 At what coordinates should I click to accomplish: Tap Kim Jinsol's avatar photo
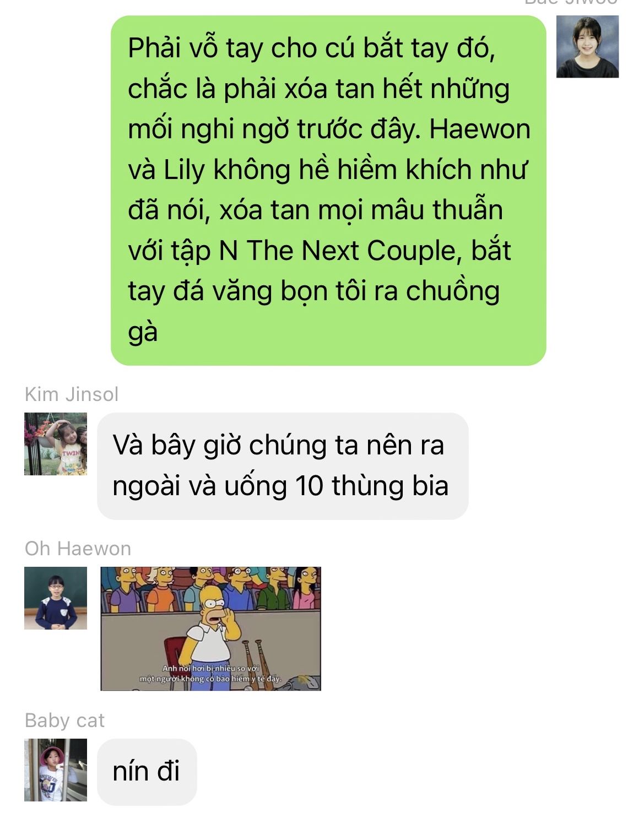click(x=56, y=444)
